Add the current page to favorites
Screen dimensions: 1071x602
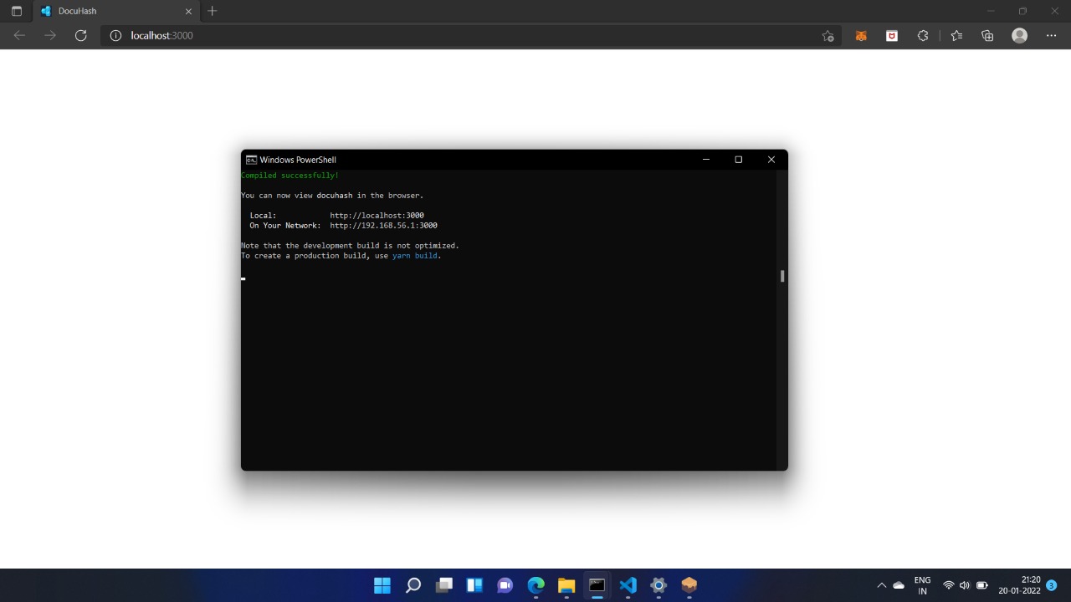click(x=828, y=35)
